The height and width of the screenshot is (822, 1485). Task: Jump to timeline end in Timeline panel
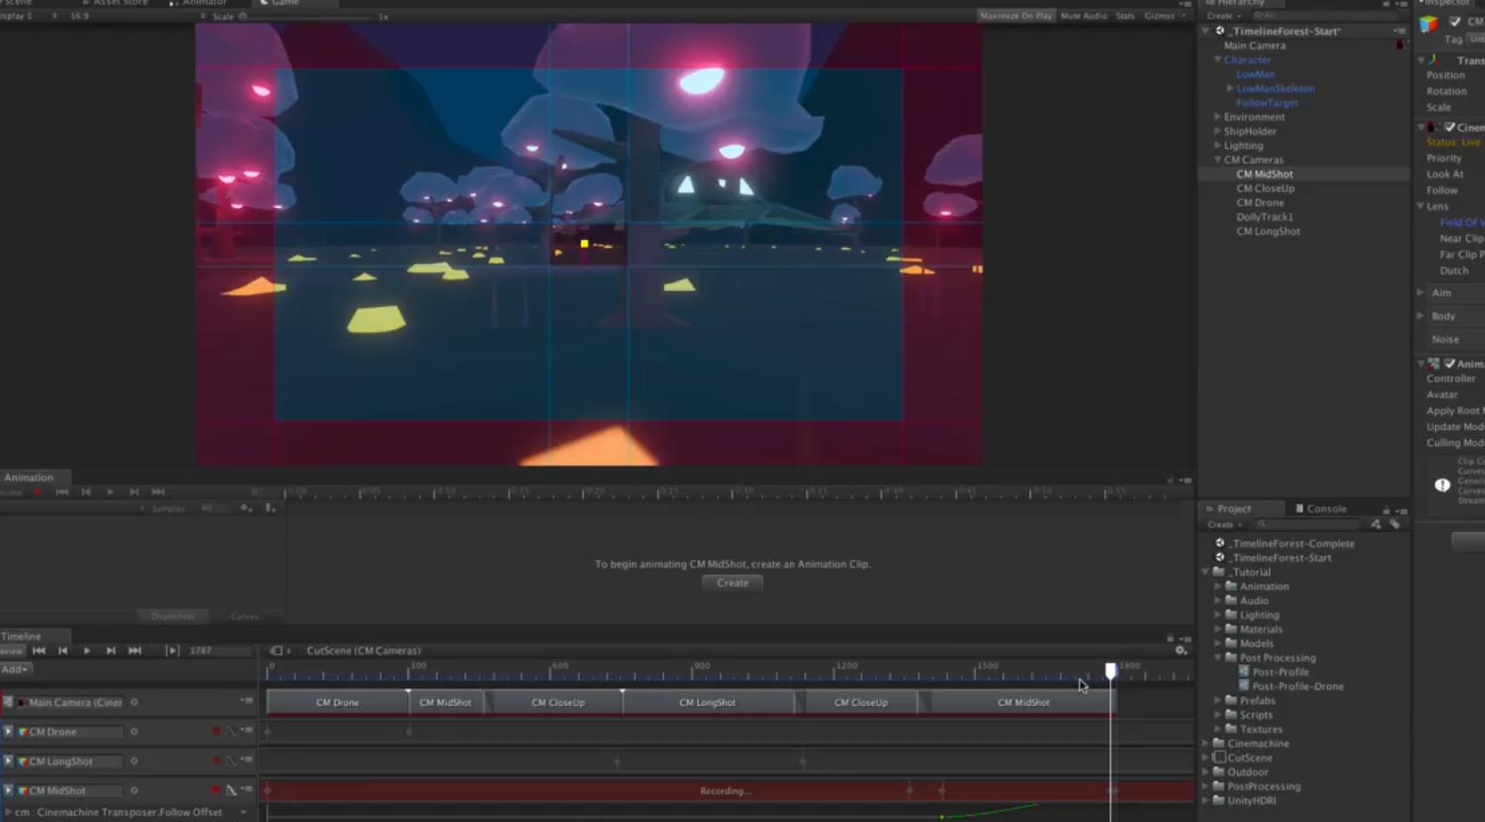click(135, 651)
